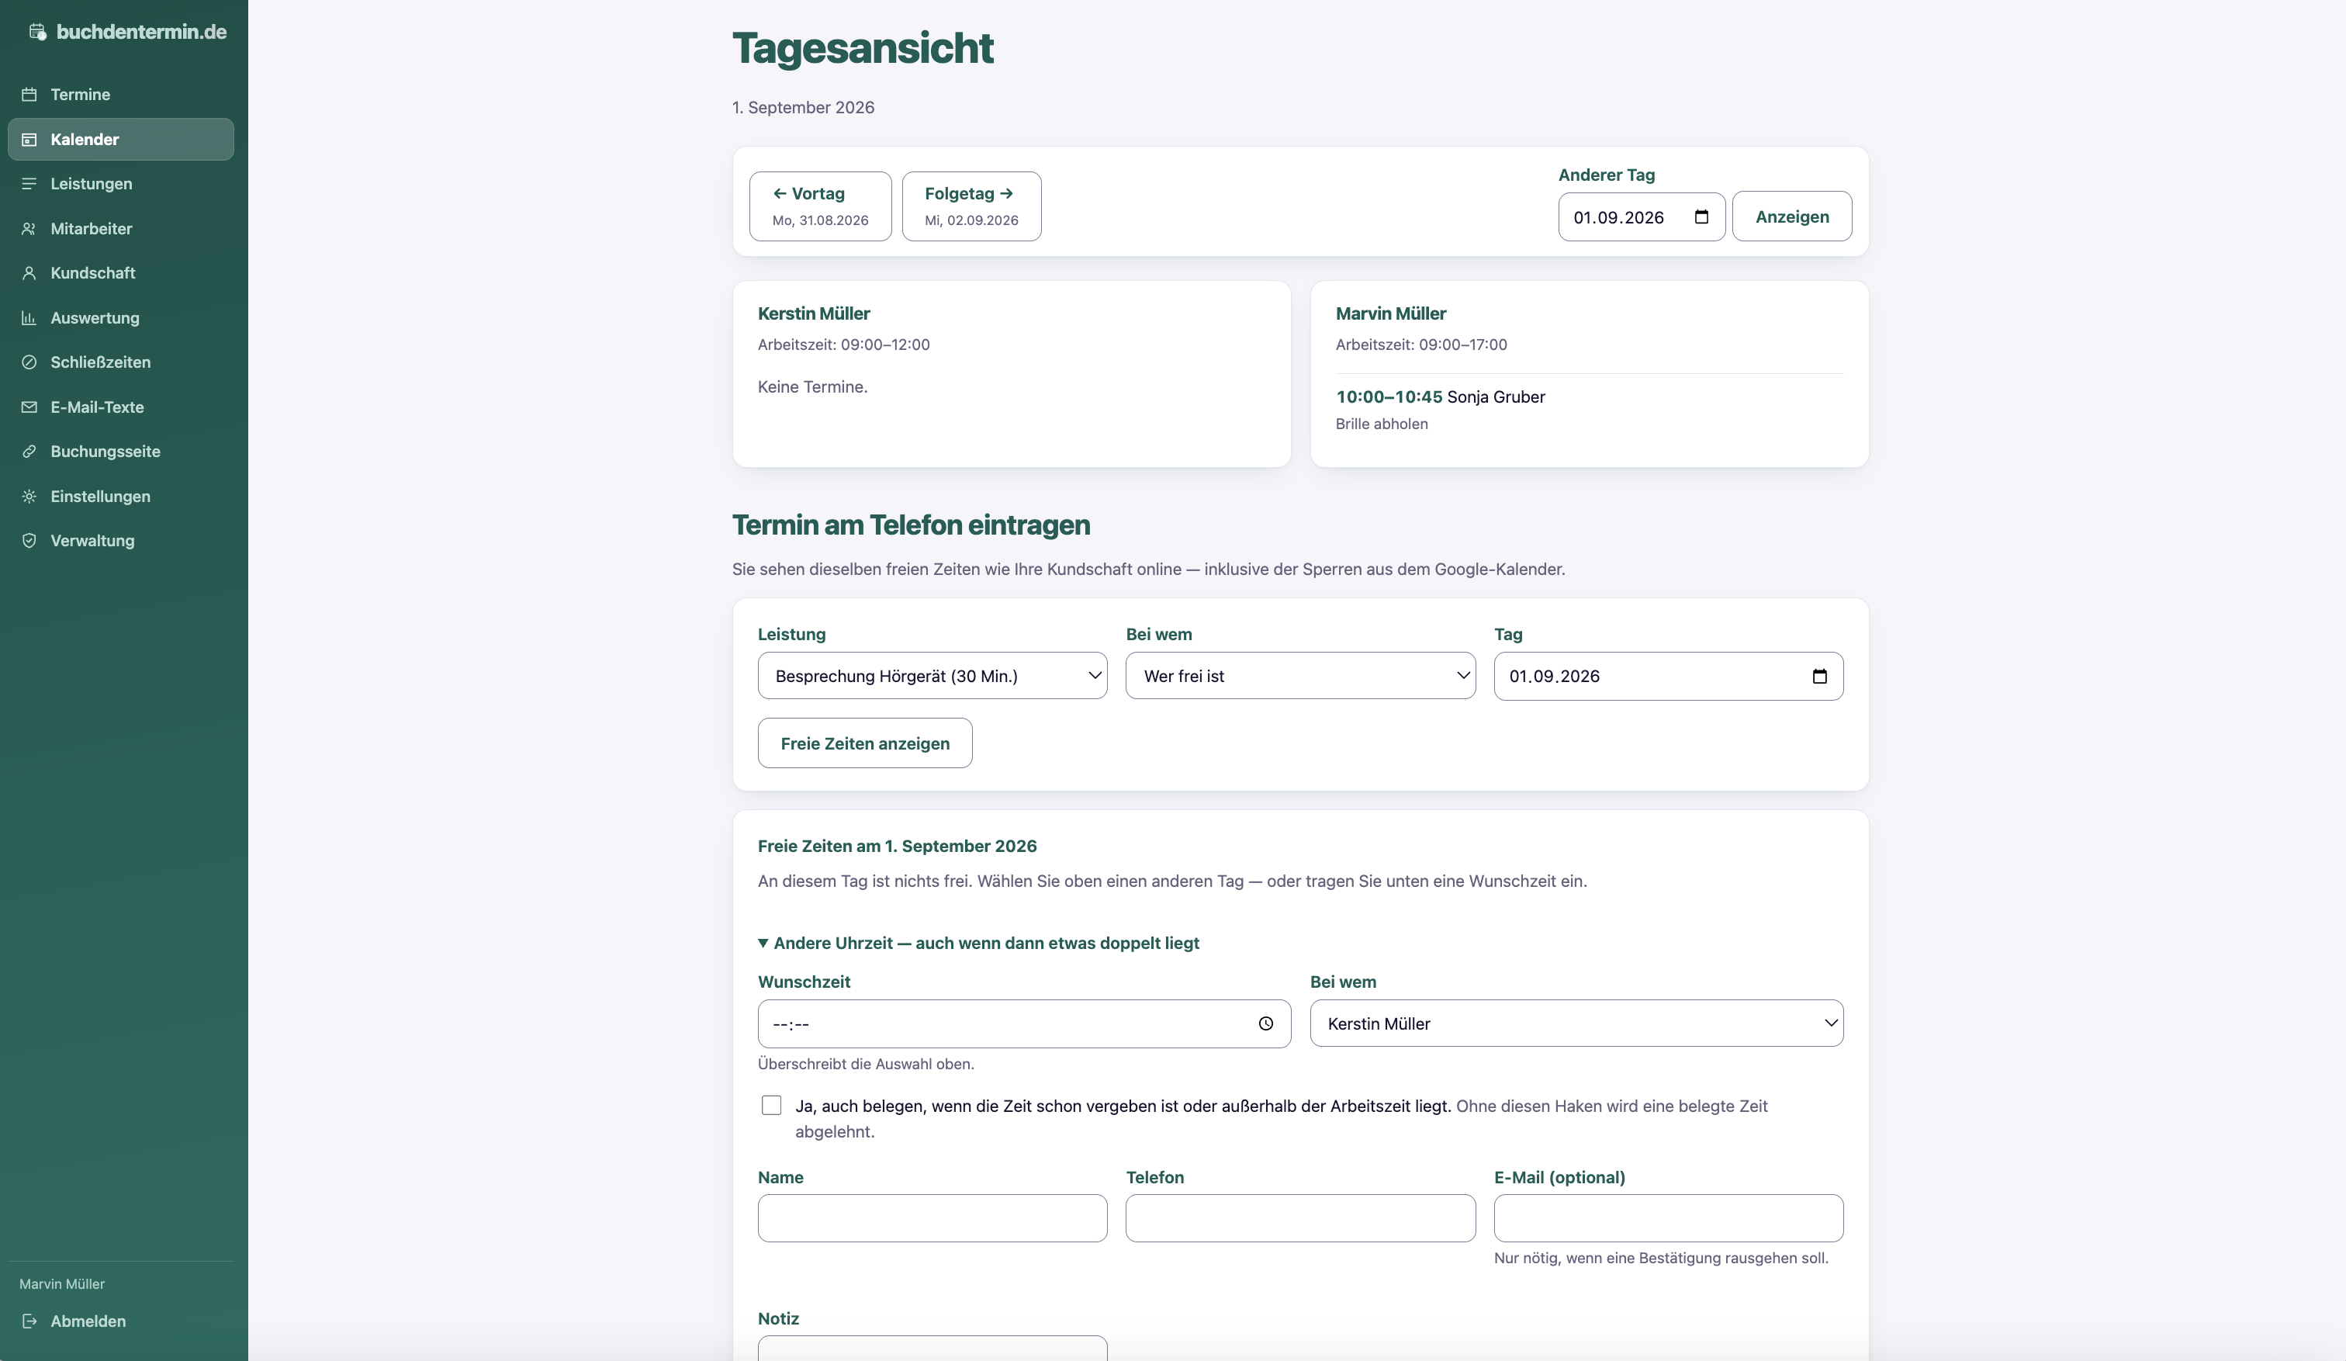Click Abmelden link
This screenshot has width=2346, height=1361.
(x=121, y=1321)
